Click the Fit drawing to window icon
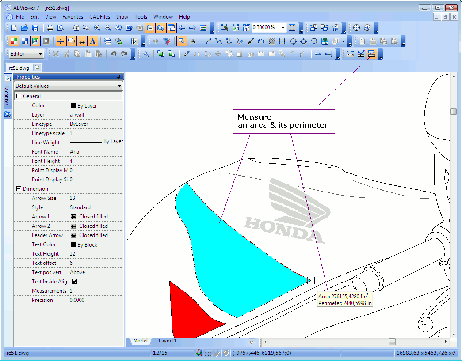 pos(292,28)
